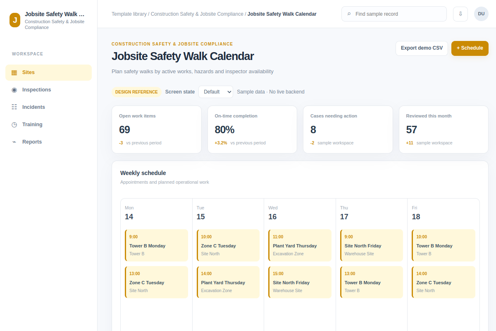Click the Incidents list icon
The image size is (496, 331).
pos(14,107)
